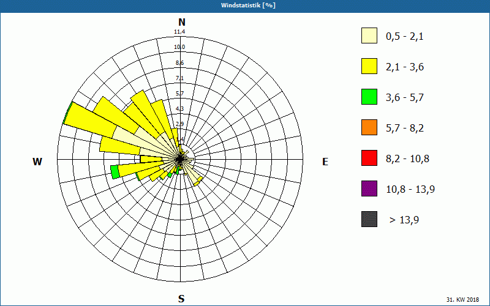Click the 11,4 axis scale value

click(x=179, y=32)
